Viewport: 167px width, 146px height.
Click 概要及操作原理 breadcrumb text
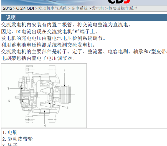click(123, 8)
